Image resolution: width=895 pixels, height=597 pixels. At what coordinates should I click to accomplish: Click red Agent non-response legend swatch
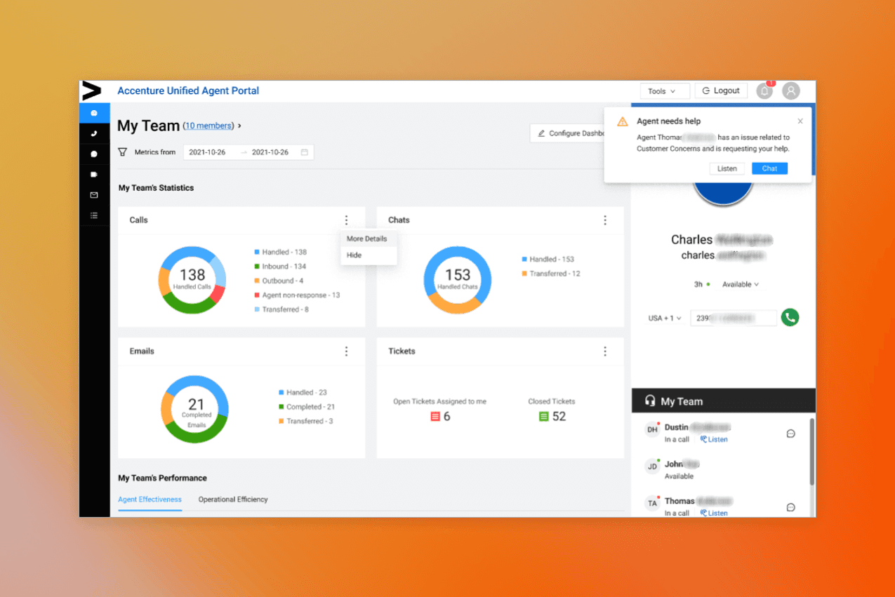coord(257,295)
